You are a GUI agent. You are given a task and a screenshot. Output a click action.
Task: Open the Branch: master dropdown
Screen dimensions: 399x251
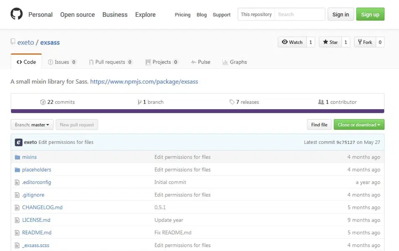[x=31, y=124]
